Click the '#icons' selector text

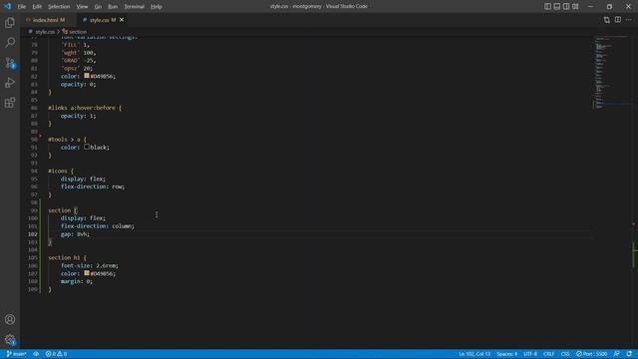[58, 171]
